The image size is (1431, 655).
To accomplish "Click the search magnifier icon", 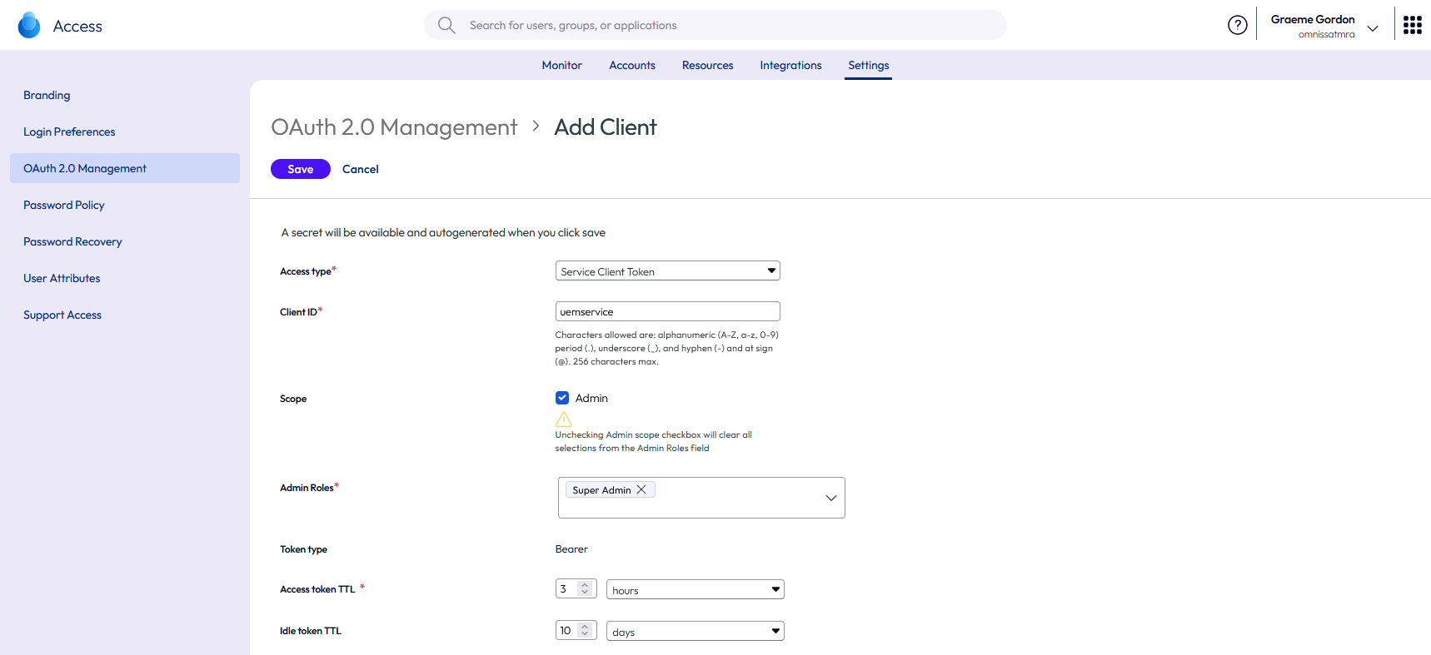I will (x=446, y=26).
